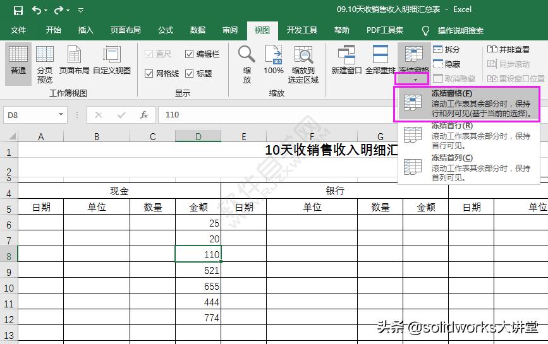Click the fx insert function icon

[x=144, y=115]
